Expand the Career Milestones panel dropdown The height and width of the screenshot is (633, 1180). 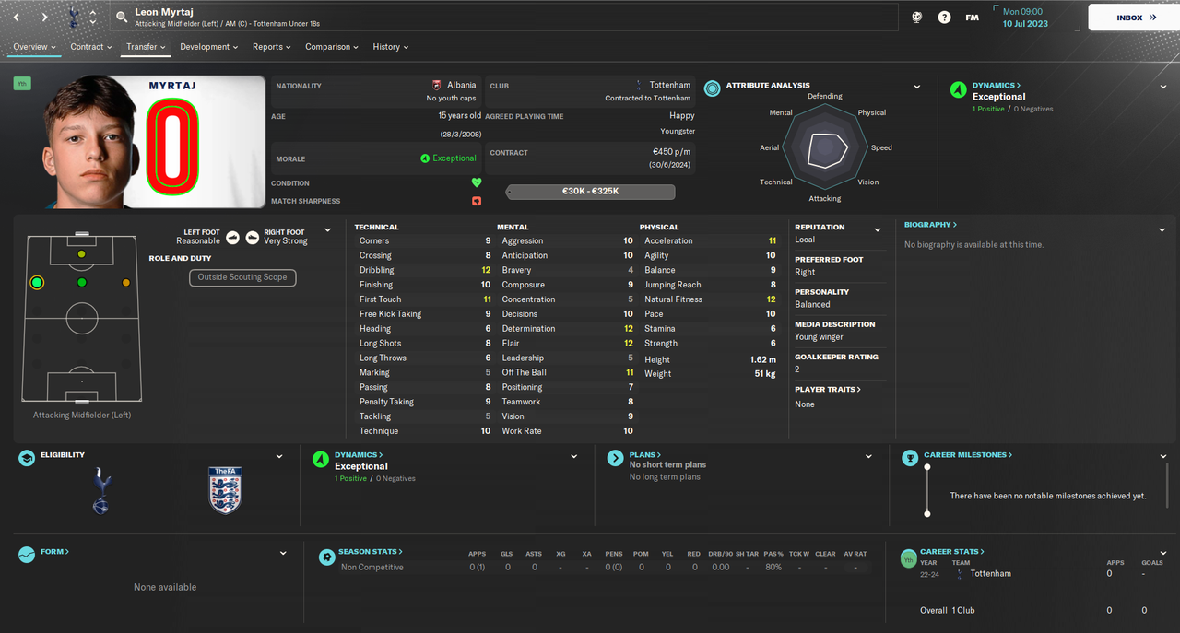coord(1163,456)
